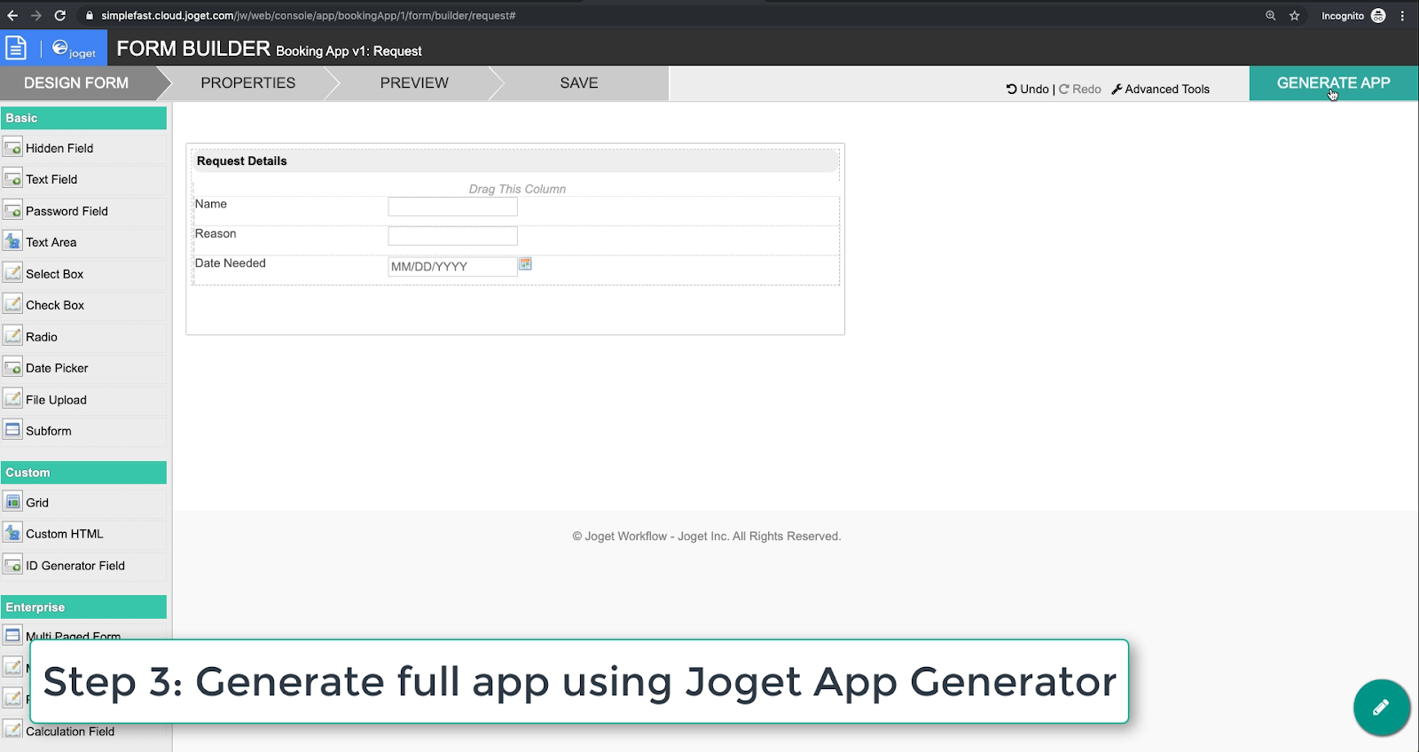Click into the Name text input
This screenshot has height=752, width=1419.
(452, 207)
